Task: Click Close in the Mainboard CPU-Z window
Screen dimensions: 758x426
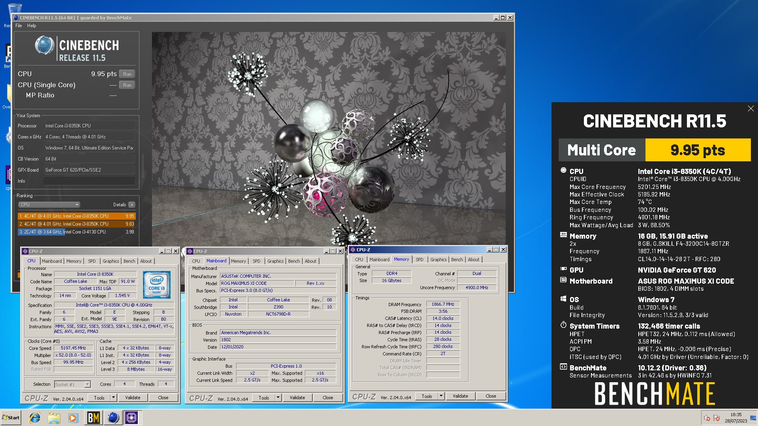Action: click(328, 398)
